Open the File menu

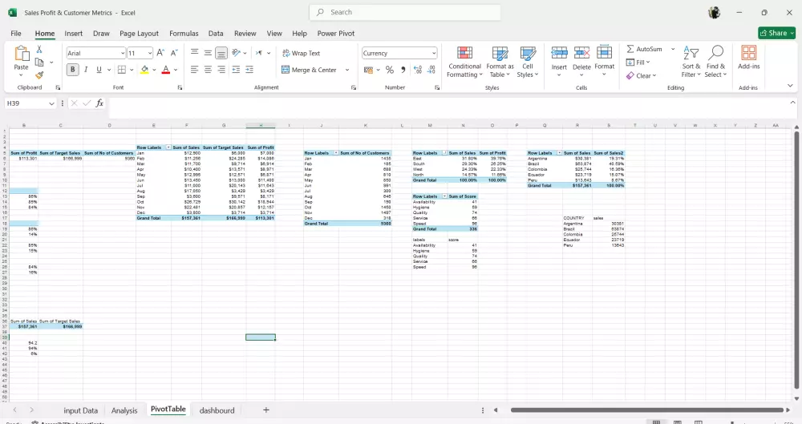point(16,33)
